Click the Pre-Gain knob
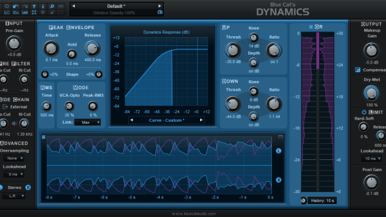 click(x=14, y=43)
